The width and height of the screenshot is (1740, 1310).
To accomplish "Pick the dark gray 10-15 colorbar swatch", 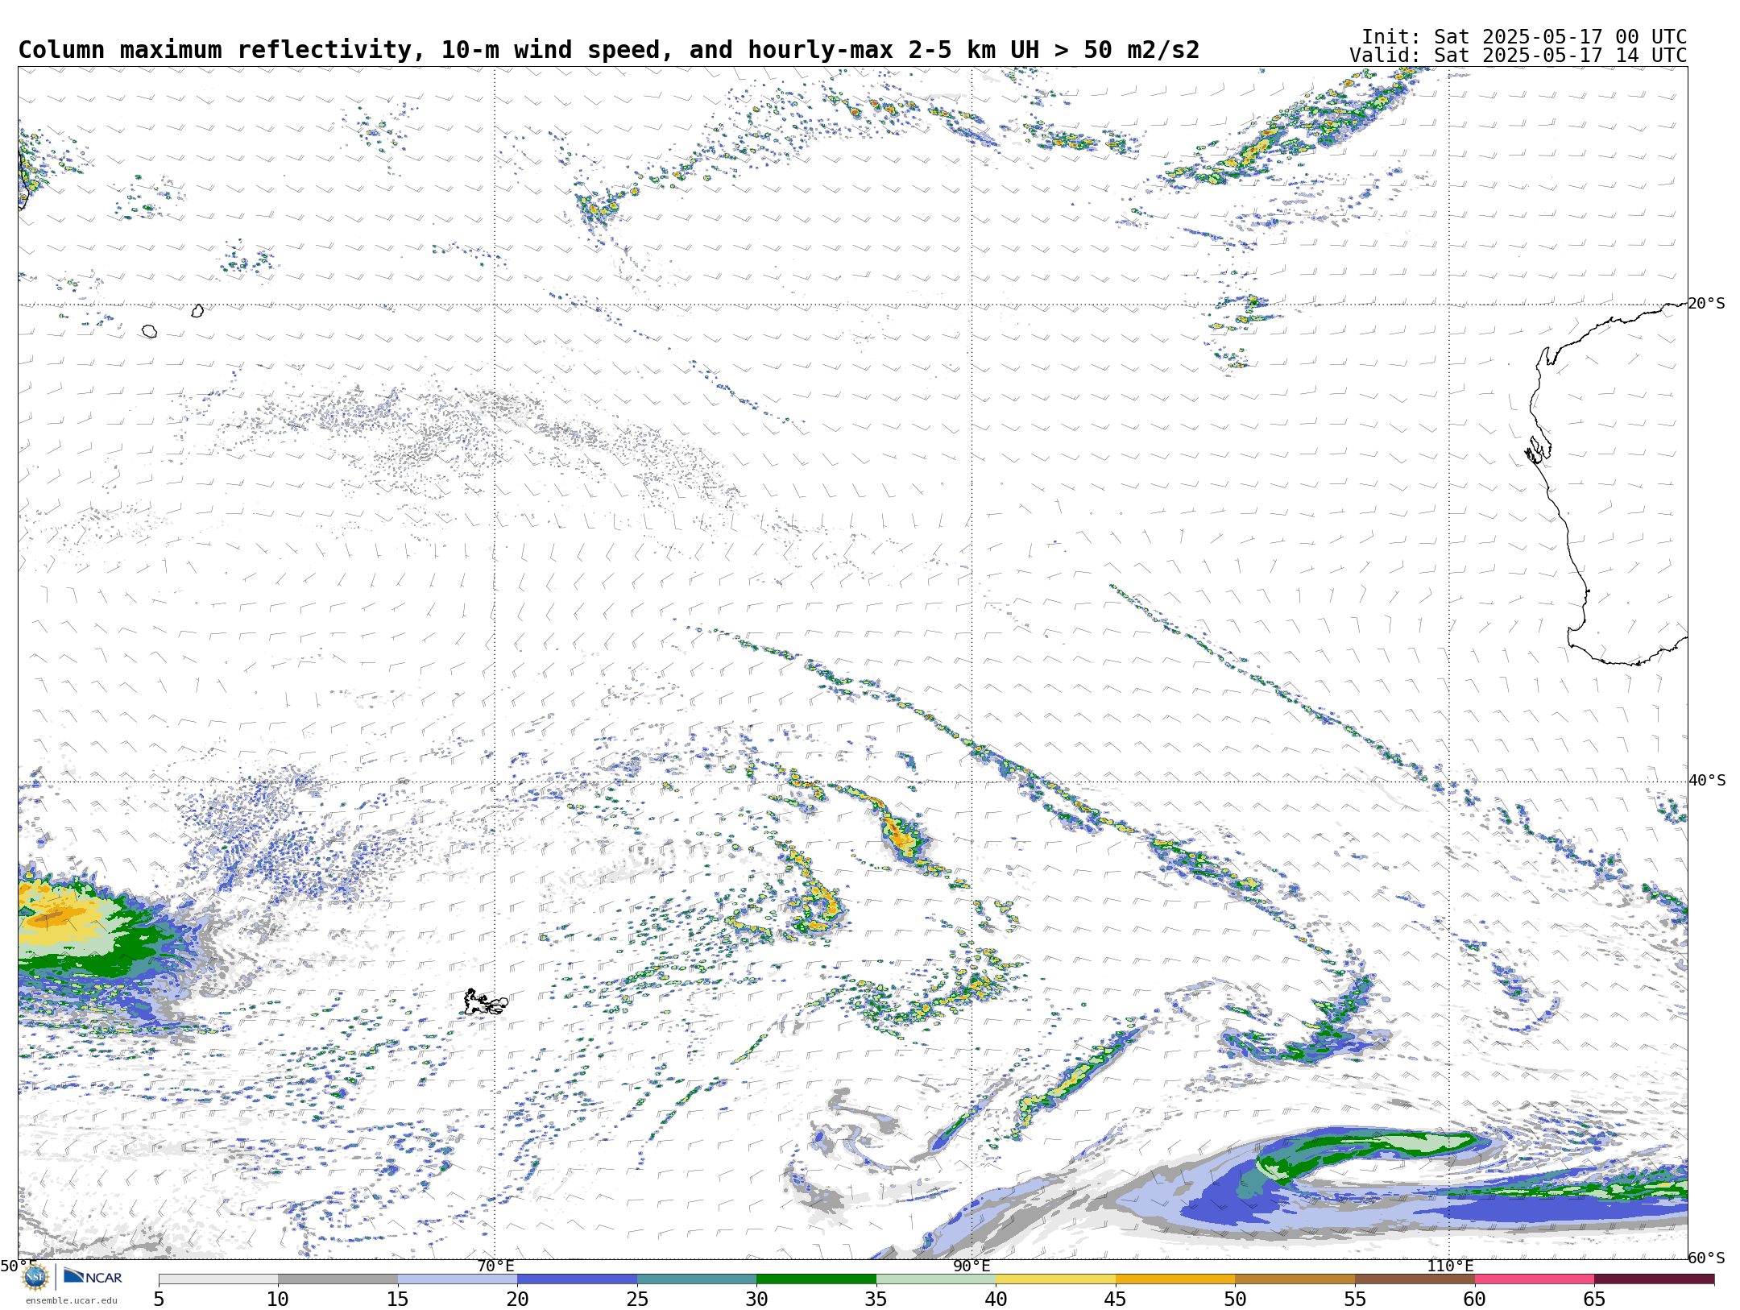I will [x=338, y=1279].
